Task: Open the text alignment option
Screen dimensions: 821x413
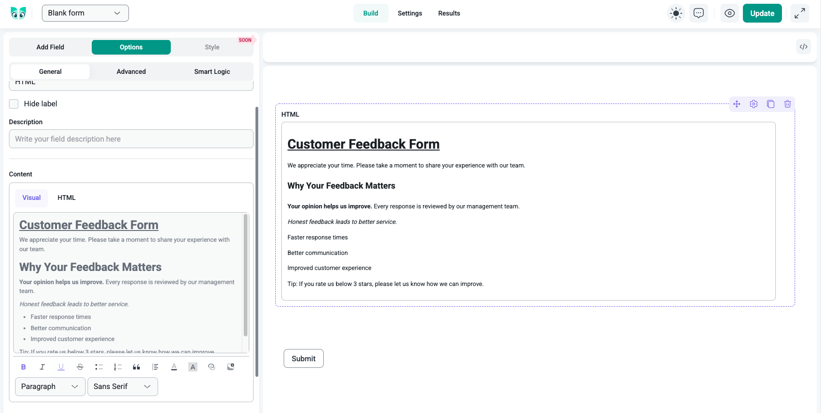Action: [x=155, y=367]
